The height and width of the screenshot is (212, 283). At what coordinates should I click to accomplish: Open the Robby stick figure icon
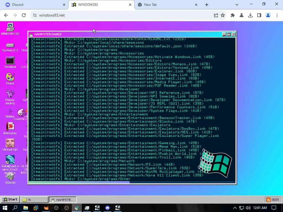pyautogui.click(x=10, y=113)
